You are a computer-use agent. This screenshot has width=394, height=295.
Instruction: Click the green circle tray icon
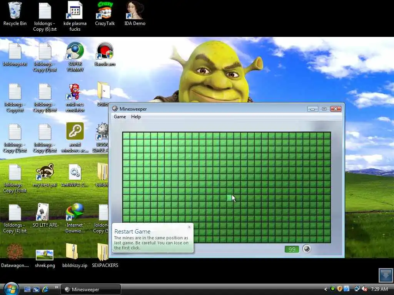point(332,289)
